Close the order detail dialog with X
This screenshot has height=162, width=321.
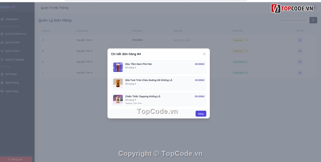[x=204, y=54]
